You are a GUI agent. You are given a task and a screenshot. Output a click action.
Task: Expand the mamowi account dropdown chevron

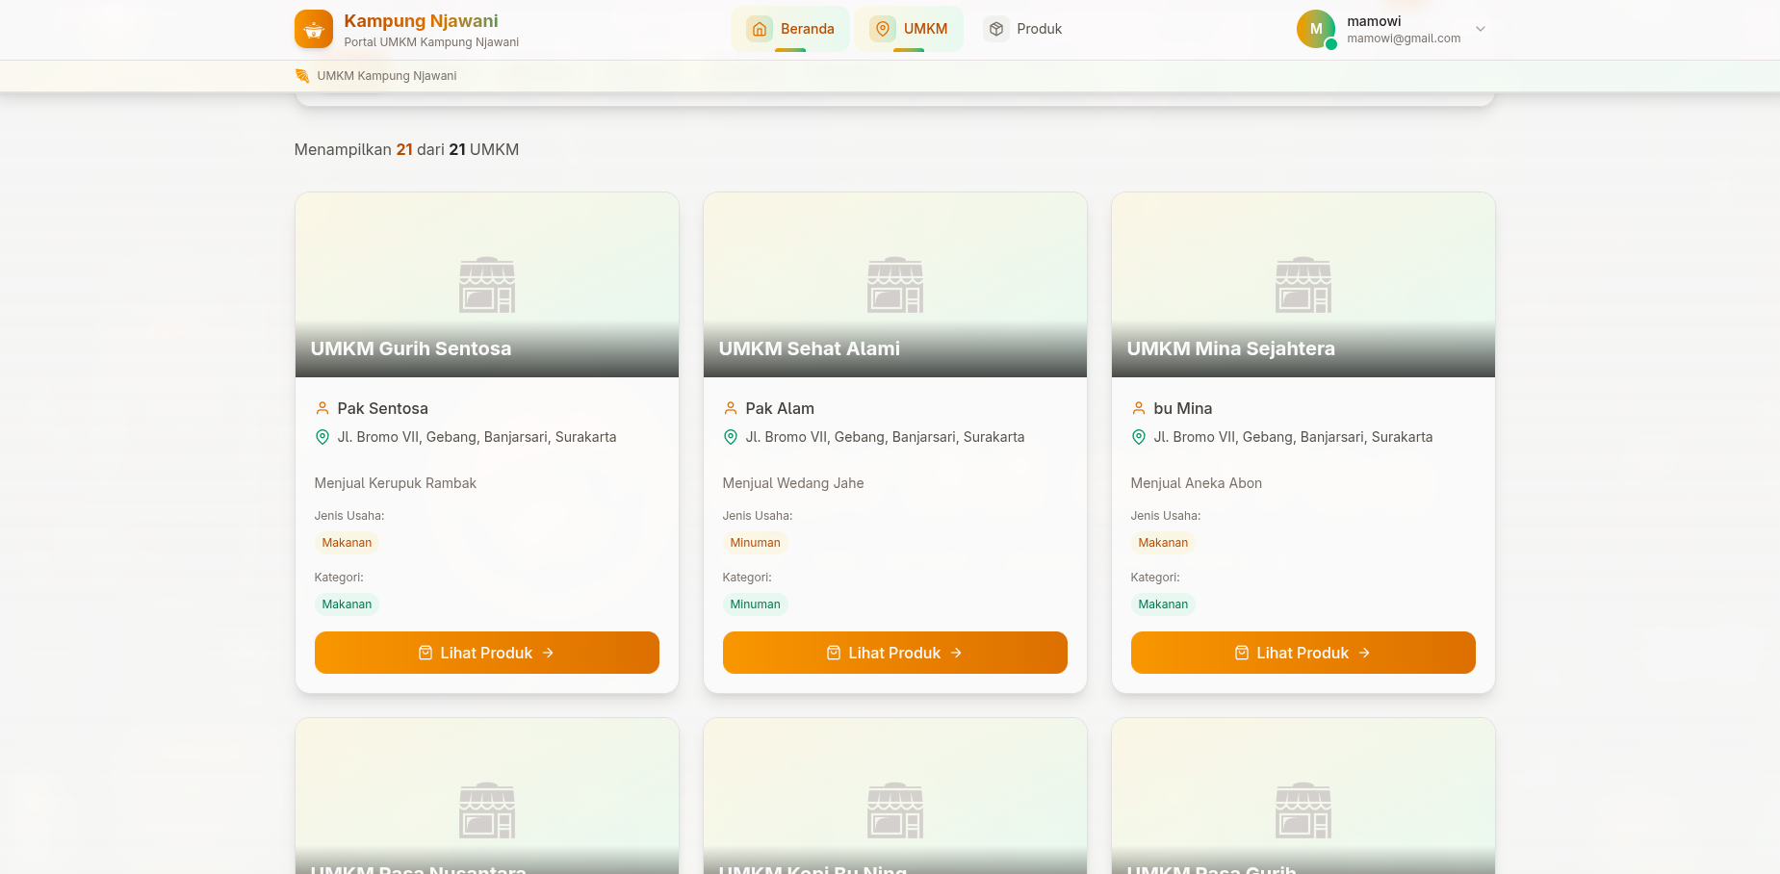point(1481,29)
